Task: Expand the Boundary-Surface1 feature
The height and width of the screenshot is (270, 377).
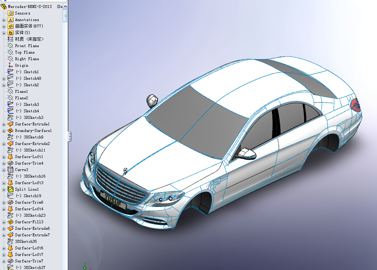Action: click(x=4, y=131)
